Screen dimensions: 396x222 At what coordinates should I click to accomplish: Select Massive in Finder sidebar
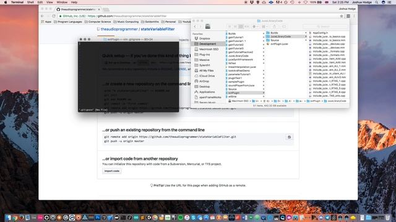coord(204,60)
